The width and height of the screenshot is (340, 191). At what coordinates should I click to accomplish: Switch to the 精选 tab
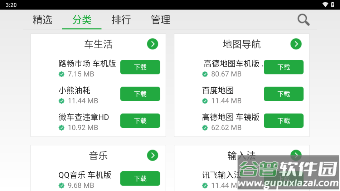(43, 20)
